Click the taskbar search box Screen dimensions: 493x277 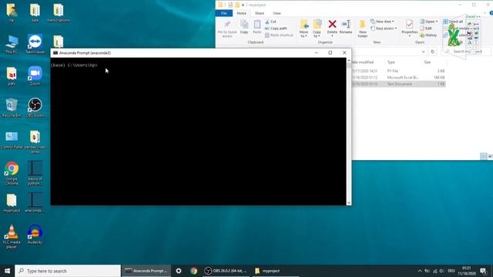[x=68, y=271]
